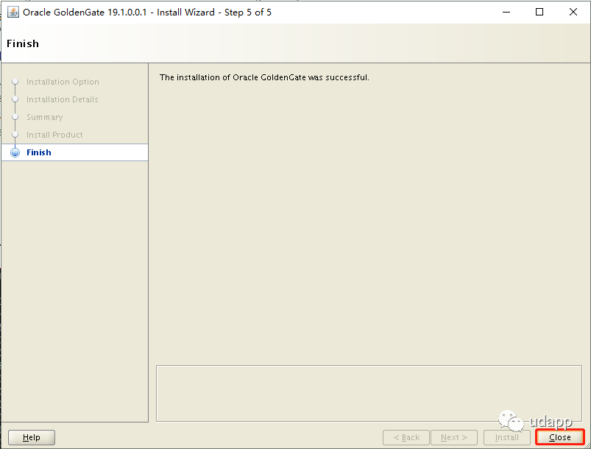The width and height of the screenshot is (591, 449).
Task: Select the Finish step in sidebar
Action: (x=74, y=152)
